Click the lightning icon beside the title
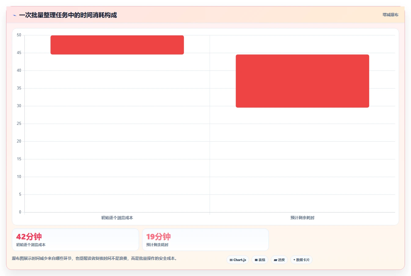This screenshot has height=276, width=411. click(x=14, y=15)
